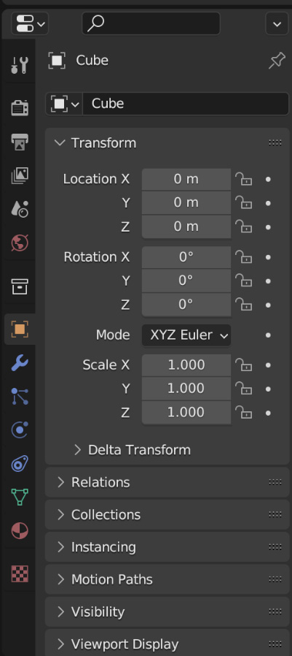The width and height of the screenshot is (292, 656).
Task: Animate Rotation Y using its keyframe dot
Action: tap(268, 281)
